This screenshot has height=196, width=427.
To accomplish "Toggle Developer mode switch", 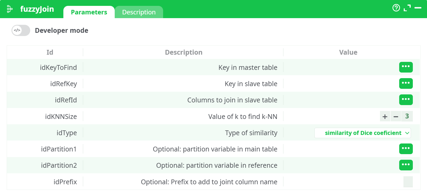I will click(x=21, y=30).
